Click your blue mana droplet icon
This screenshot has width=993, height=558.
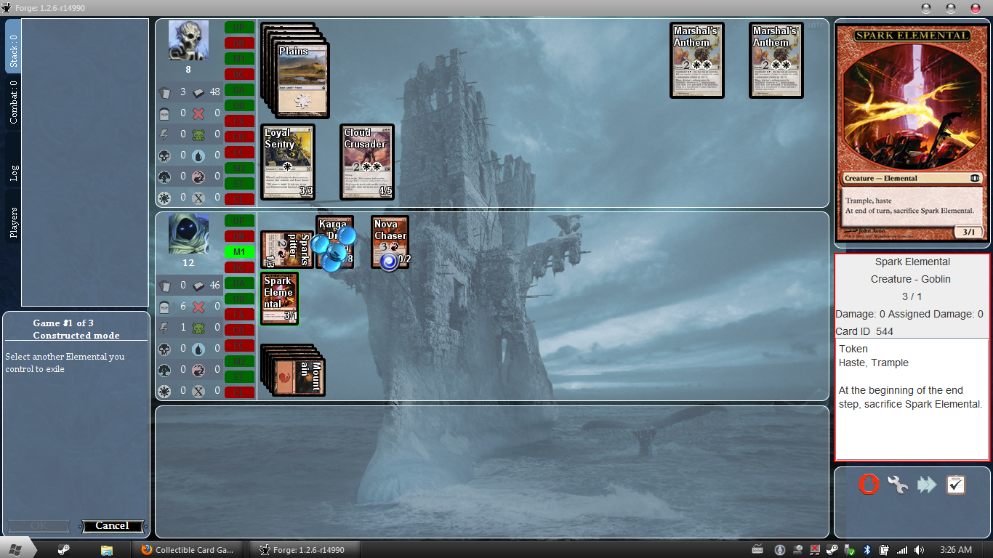[x=198, y=349]
